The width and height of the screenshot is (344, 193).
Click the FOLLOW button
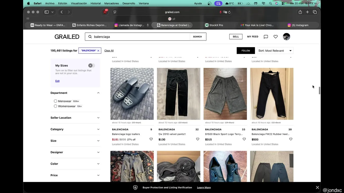[x=246, y=51]
